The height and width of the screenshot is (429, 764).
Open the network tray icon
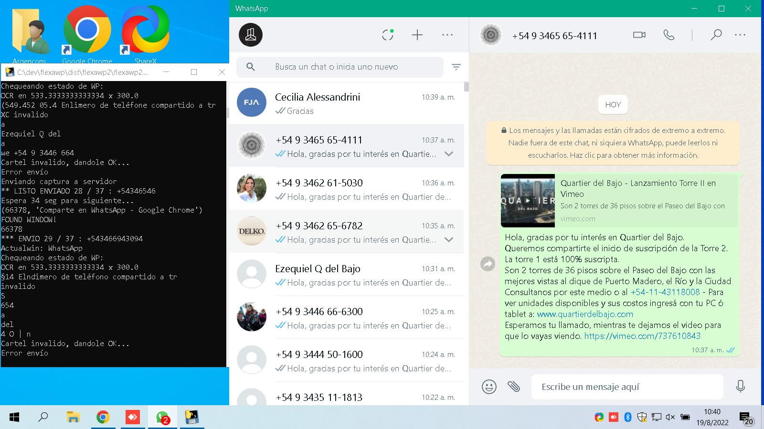tap(656, 418)
